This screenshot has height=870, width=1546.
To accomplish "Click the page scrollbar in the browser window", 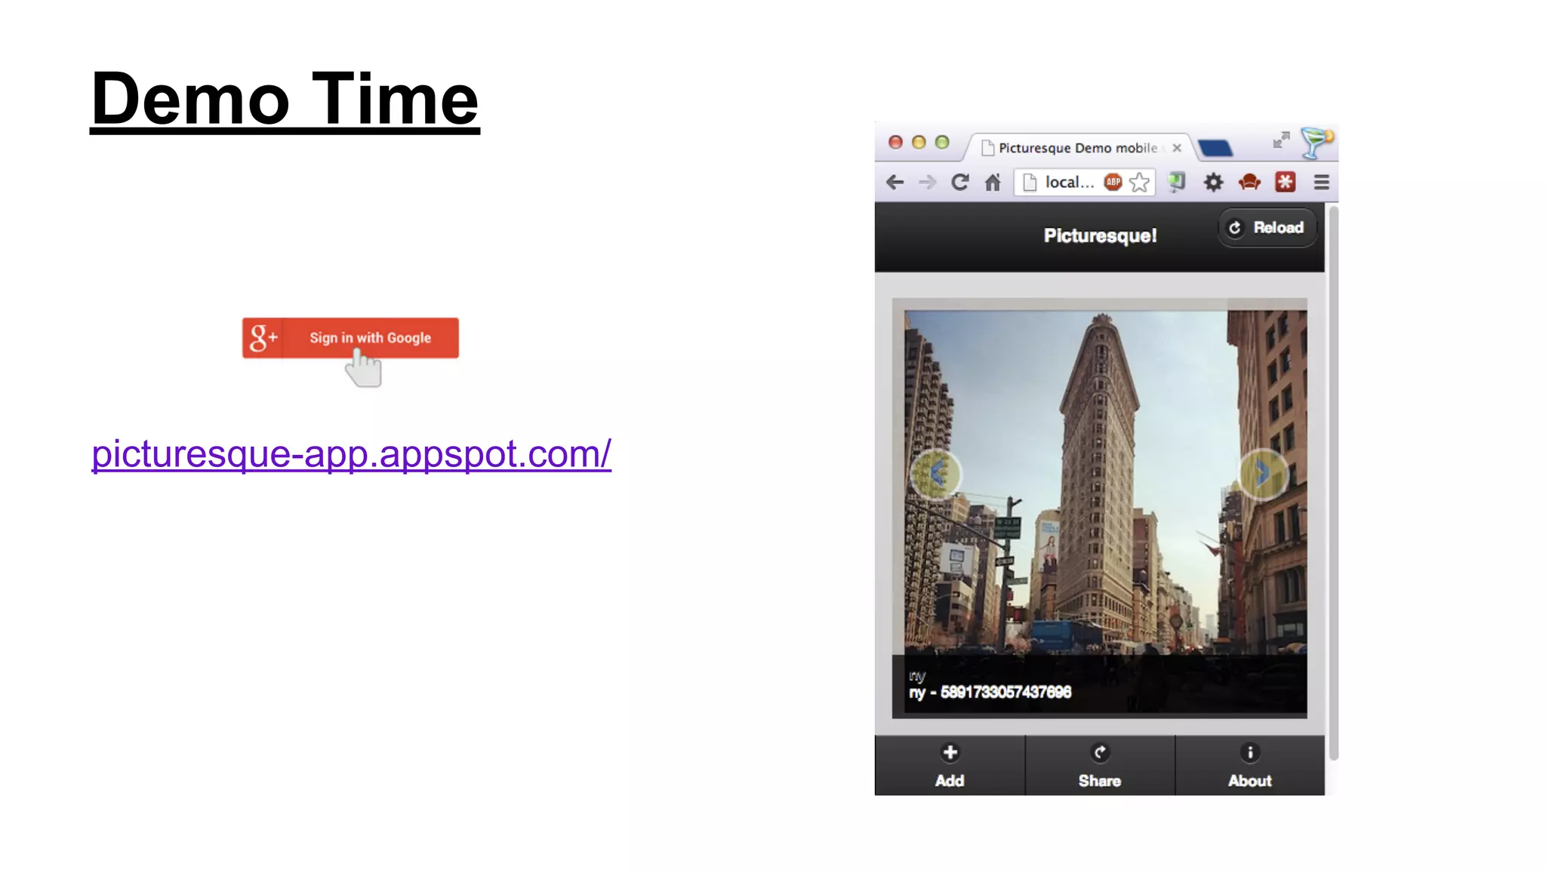I will [1333, 483].
